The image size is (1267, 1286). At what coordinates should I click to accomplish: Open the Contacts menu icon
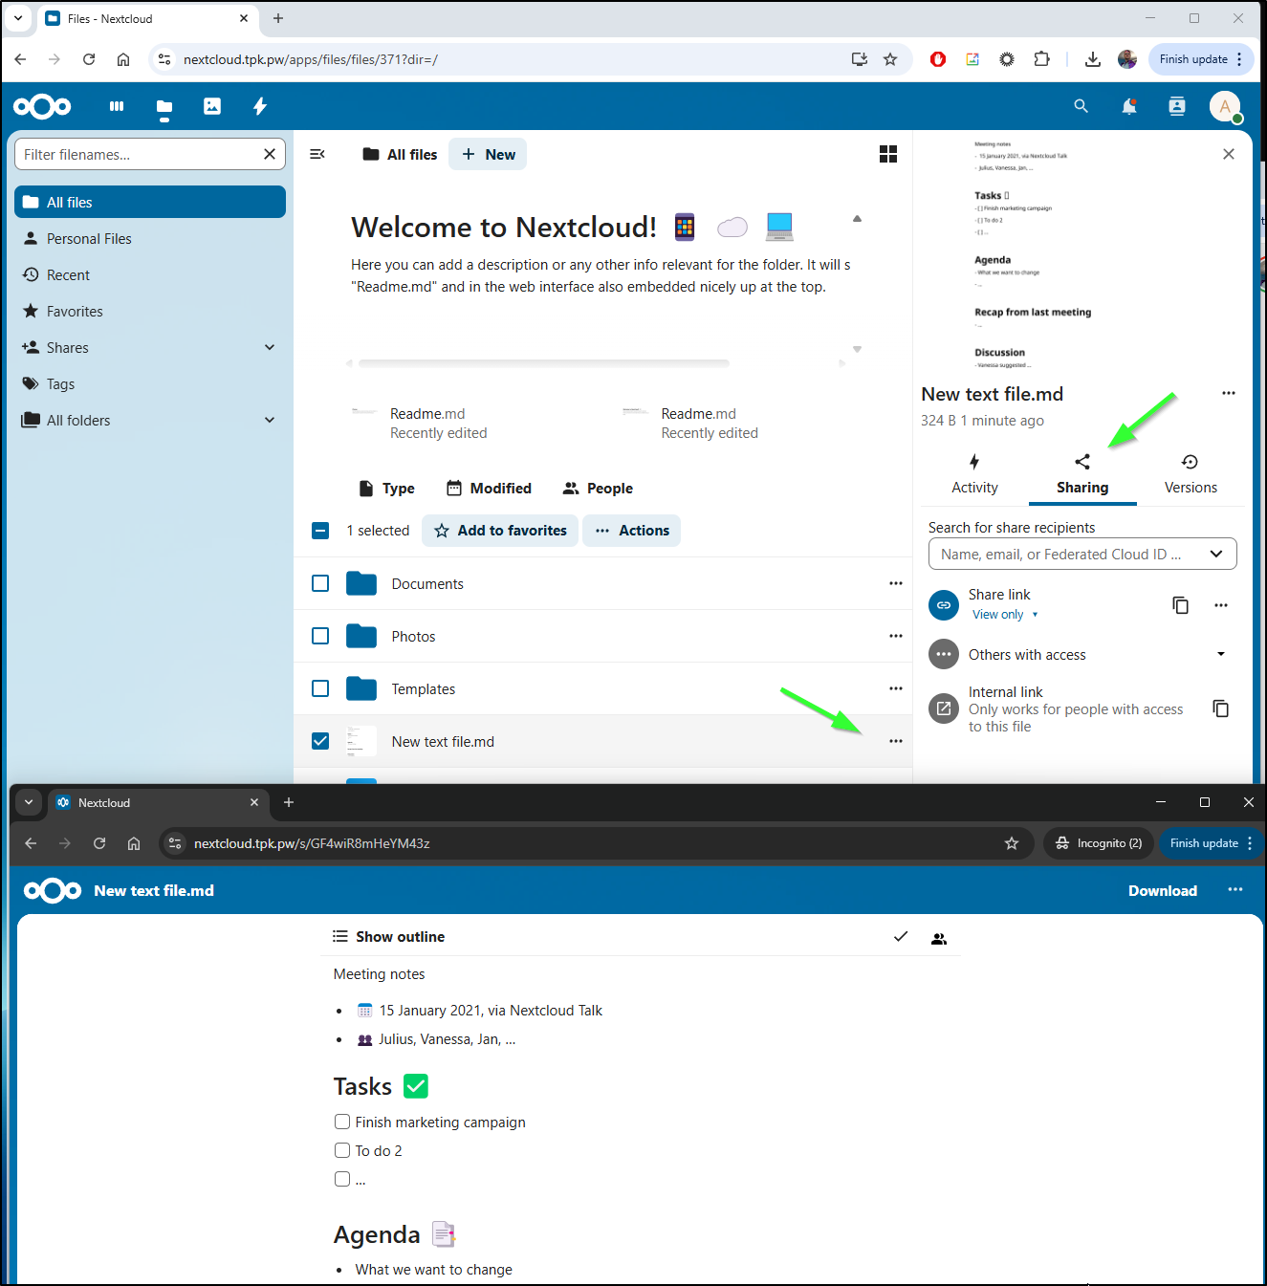pyautogui.click(x=1177, y=106)
